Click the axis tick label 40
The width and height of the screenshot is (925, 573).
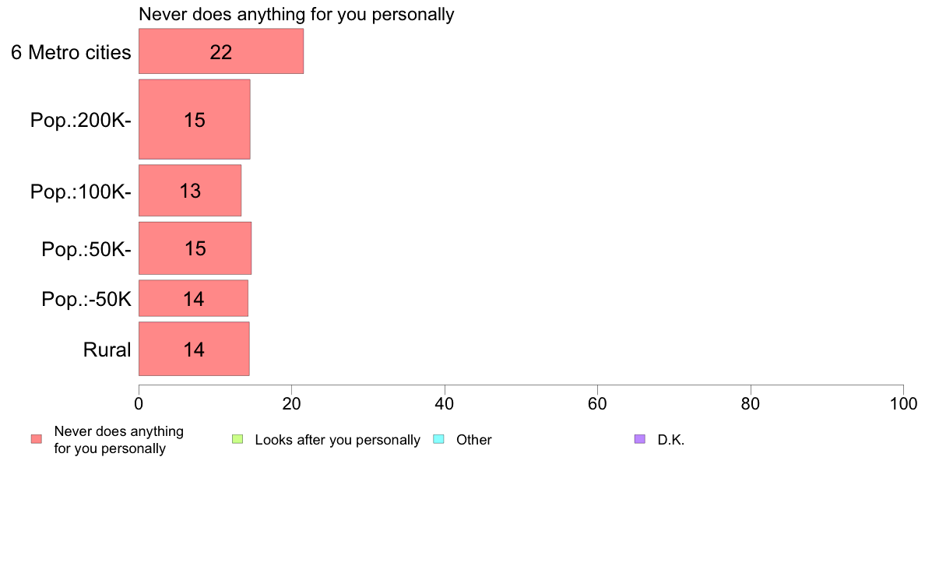click(x=445, y=403)
